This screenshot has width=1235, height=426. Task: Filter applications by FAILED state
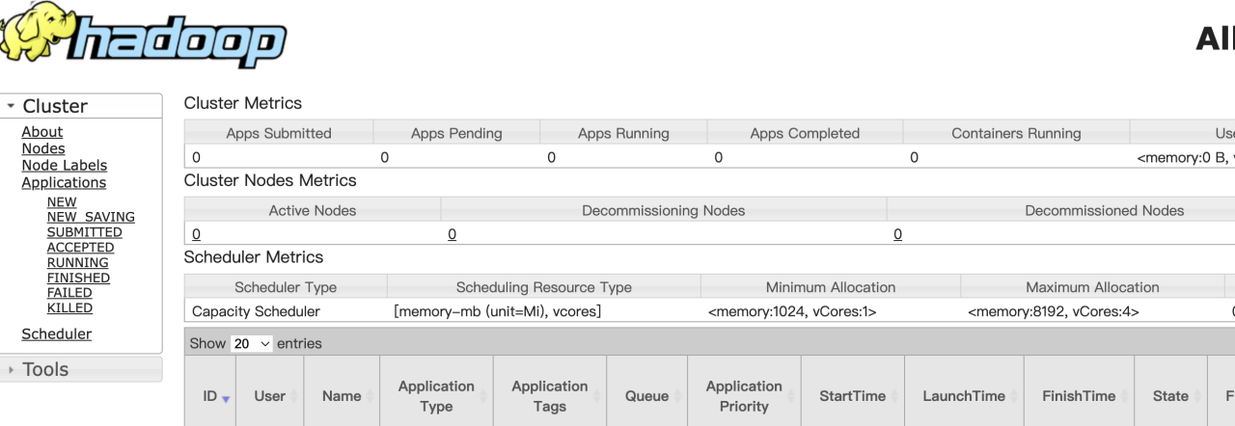click(69, 293)
